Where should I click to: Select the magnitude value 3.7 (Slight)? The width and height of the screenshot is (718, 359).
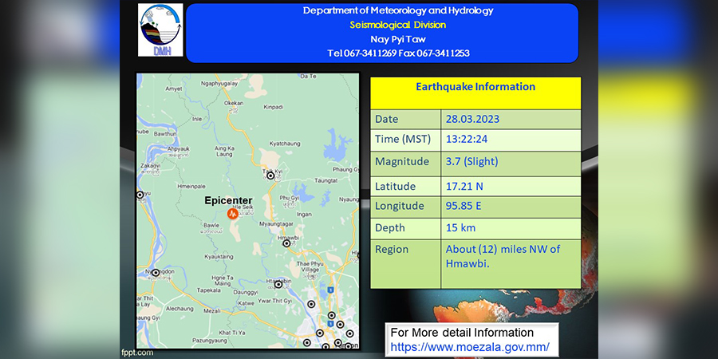point(471,162)
